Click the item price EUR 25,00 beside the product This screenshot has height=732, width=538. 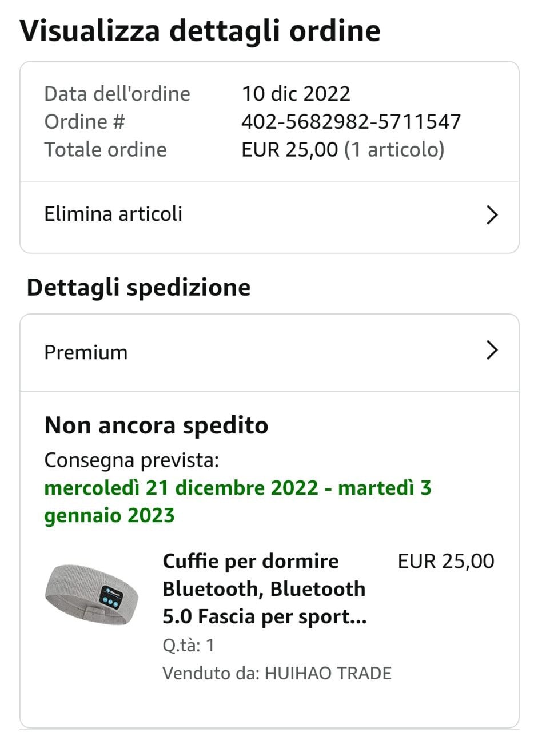coord(446,562)
